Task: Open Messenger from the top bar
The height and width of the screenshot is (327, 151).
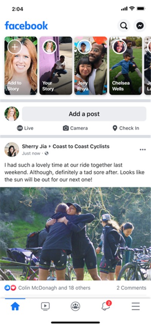Action: 140,26
